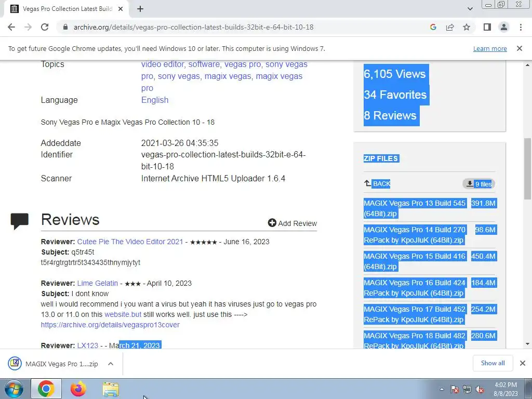Click the page vertical scrollbar thumb
This screenshot has height=399, width=532.
tap(528, 169)
